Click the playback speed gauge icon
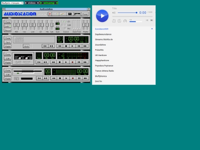This screenshot has width=200, height=150. point(125,21)
